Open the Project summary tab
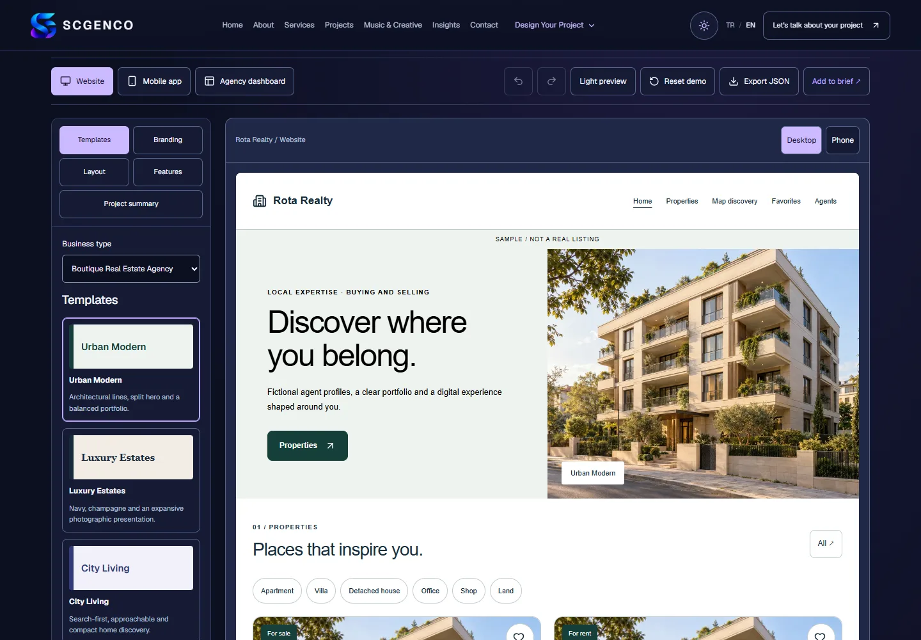 pyautogui.click(x=131, y=204)
